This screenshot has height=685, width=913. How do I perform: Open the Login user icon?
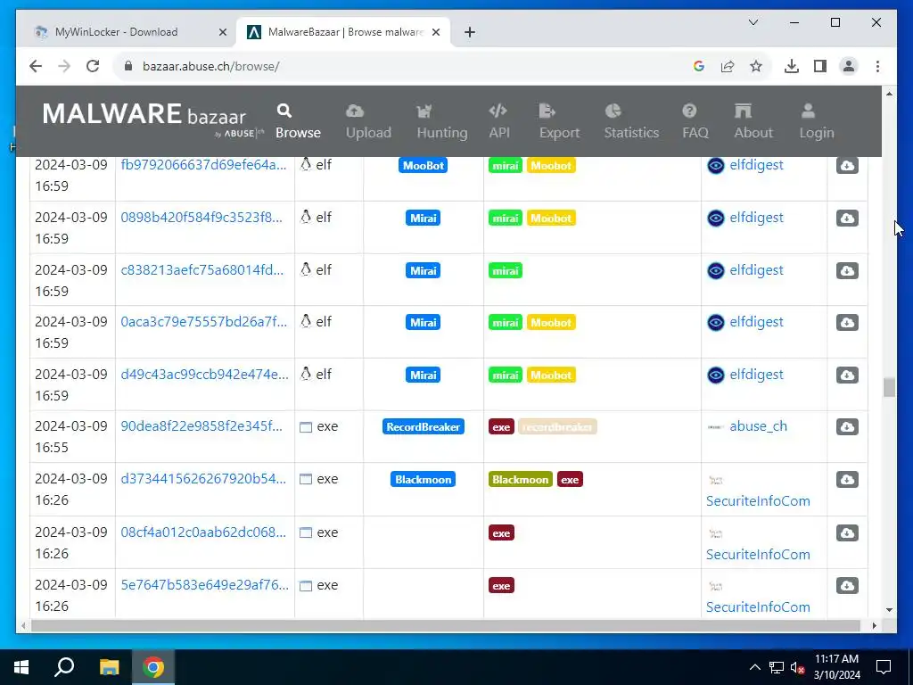(808, 111)
